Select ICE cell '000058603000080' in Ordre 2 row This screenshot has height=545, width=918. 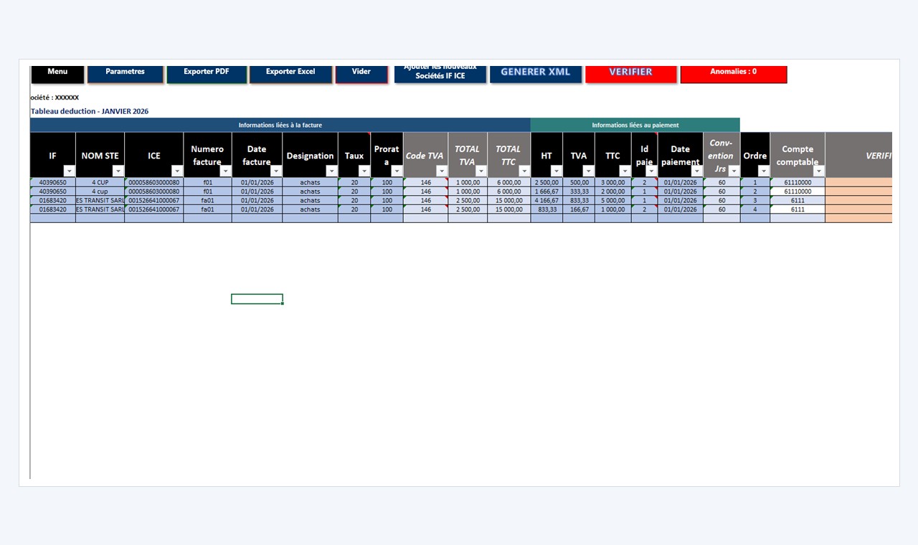(154, 191)
